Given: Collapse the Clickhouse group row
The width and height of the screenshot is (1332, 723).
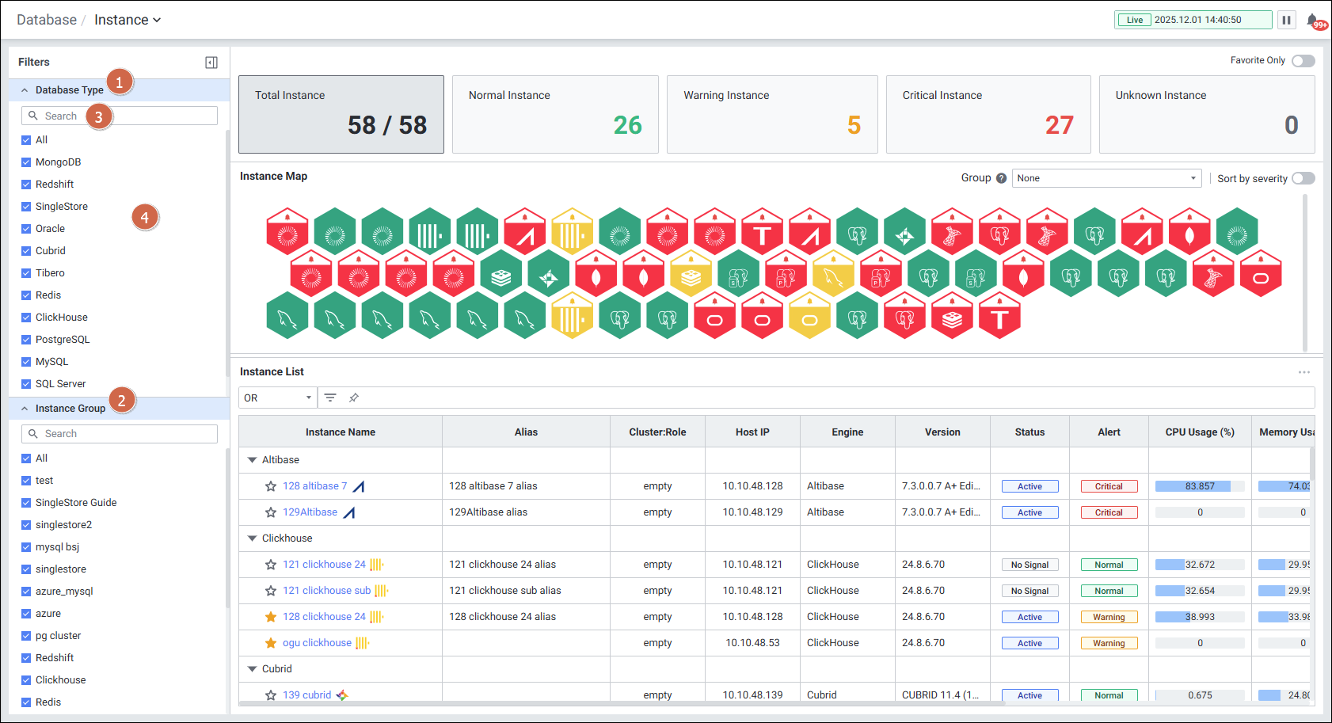Looking at the screenshot, I should point(253,538).
